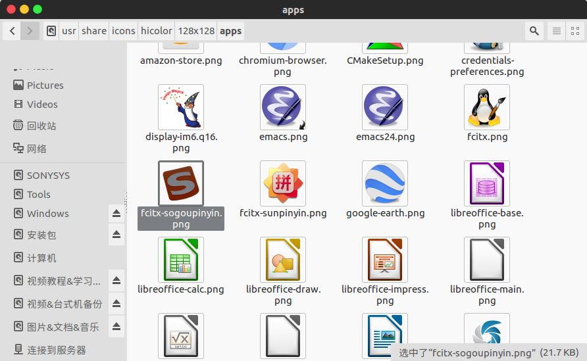Click the back navigation arrow
This screenshot has width=587, height=361.
coord(13,31)
